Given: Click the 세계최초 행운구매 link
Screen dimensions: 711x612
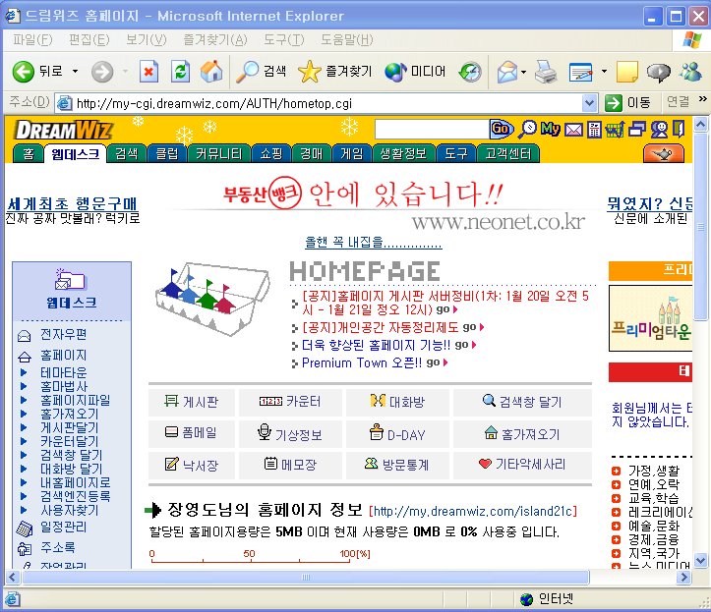Looking at the screenshot, I should tap(73, 204).
